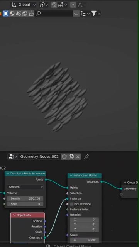The width and height of the screenshot is (139, 247).
Task: Click the Rotation Y value field
Action: (x=85, y=225)
